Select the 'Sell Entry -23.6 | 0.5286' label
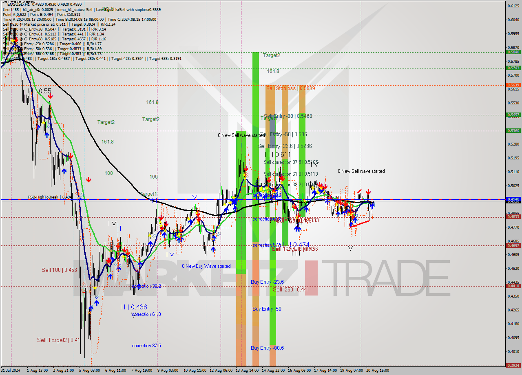The width and height of the screenshot is (522, 375). (285, 146)
